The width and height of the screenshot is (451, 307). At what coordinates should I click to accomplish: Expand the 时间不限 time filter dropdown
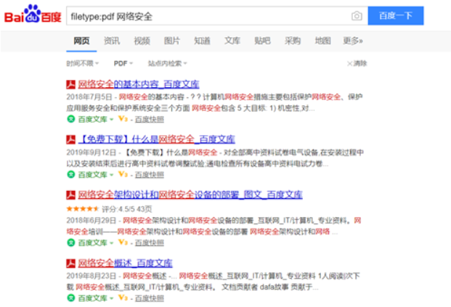tap(83, 63)
